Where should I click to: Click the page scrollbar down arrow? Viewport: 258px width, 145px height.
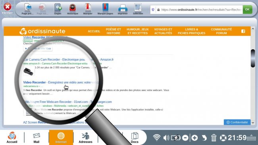point(253,123)
